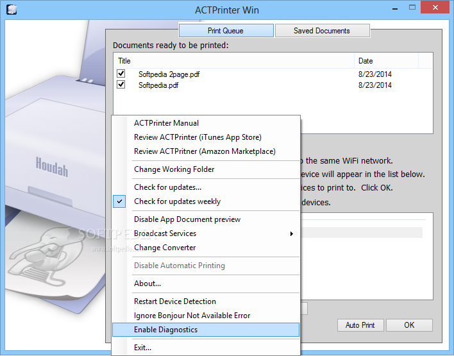The image size is (454, 356).
Task: Click the 8/23/2014 date of Softpedia 2page.pdf
Action: click(375, 74)
